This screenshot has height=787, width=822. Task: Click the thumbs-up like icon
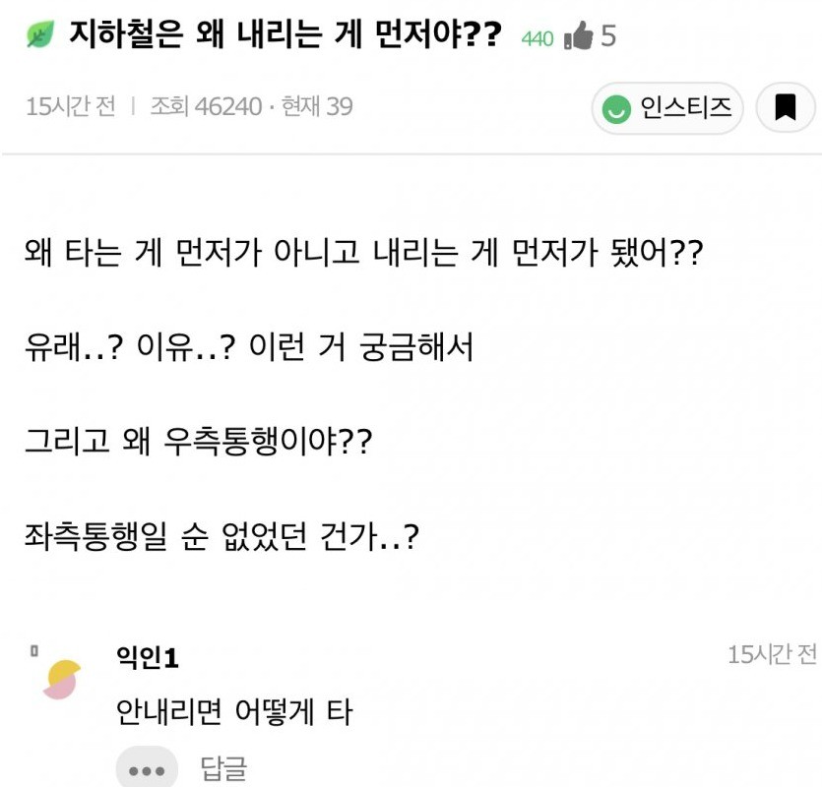coord(579,37)
